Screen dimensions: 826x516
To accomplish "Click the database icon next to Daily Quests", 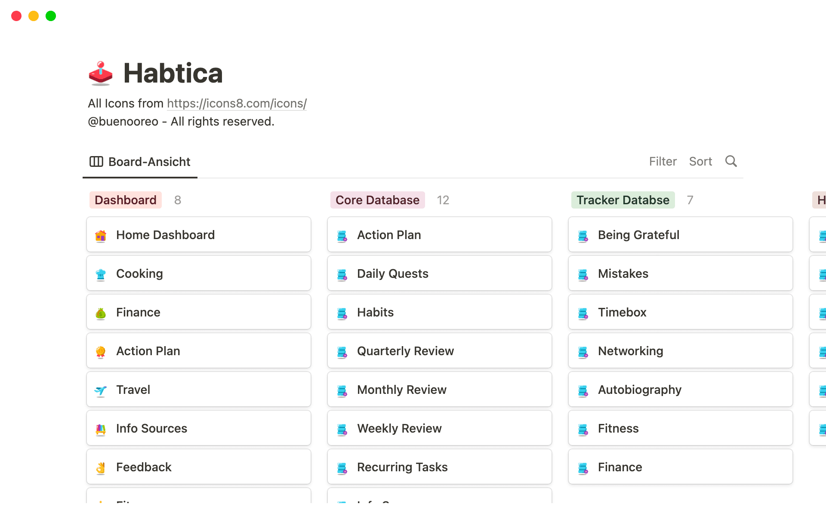I will pyautogui.click(x=342, y=273).
